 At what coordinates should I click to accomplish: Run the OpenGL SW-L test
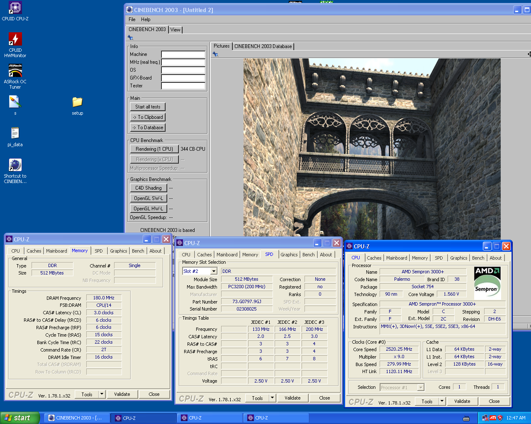(149, 198)
